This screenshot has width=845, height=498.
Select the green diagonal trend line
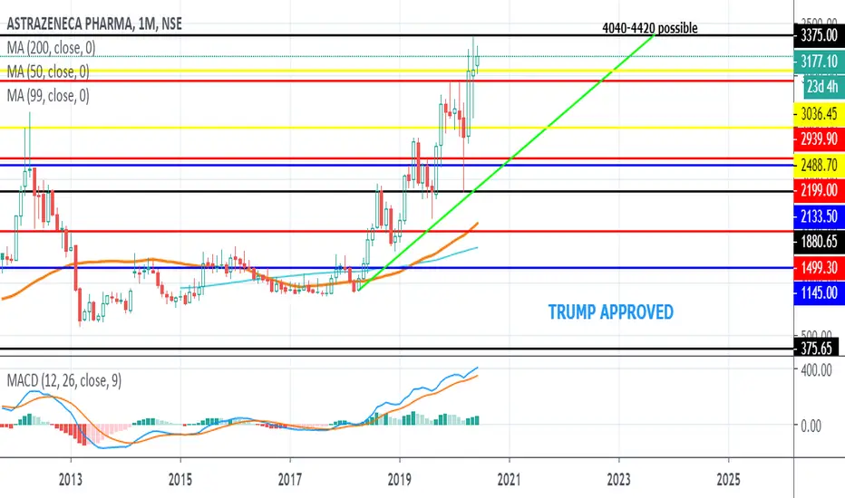pyautogui.click(x=507, y=162)
